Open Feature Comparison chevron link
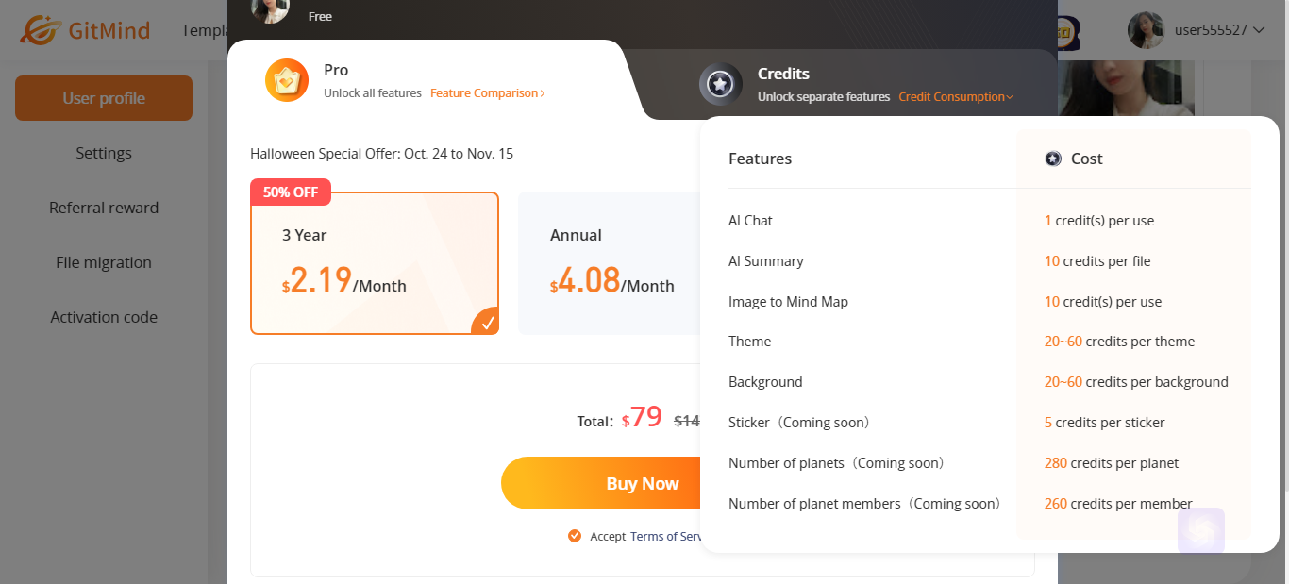The height and width of the screenshot is (584, 1289). coord(487,93)
